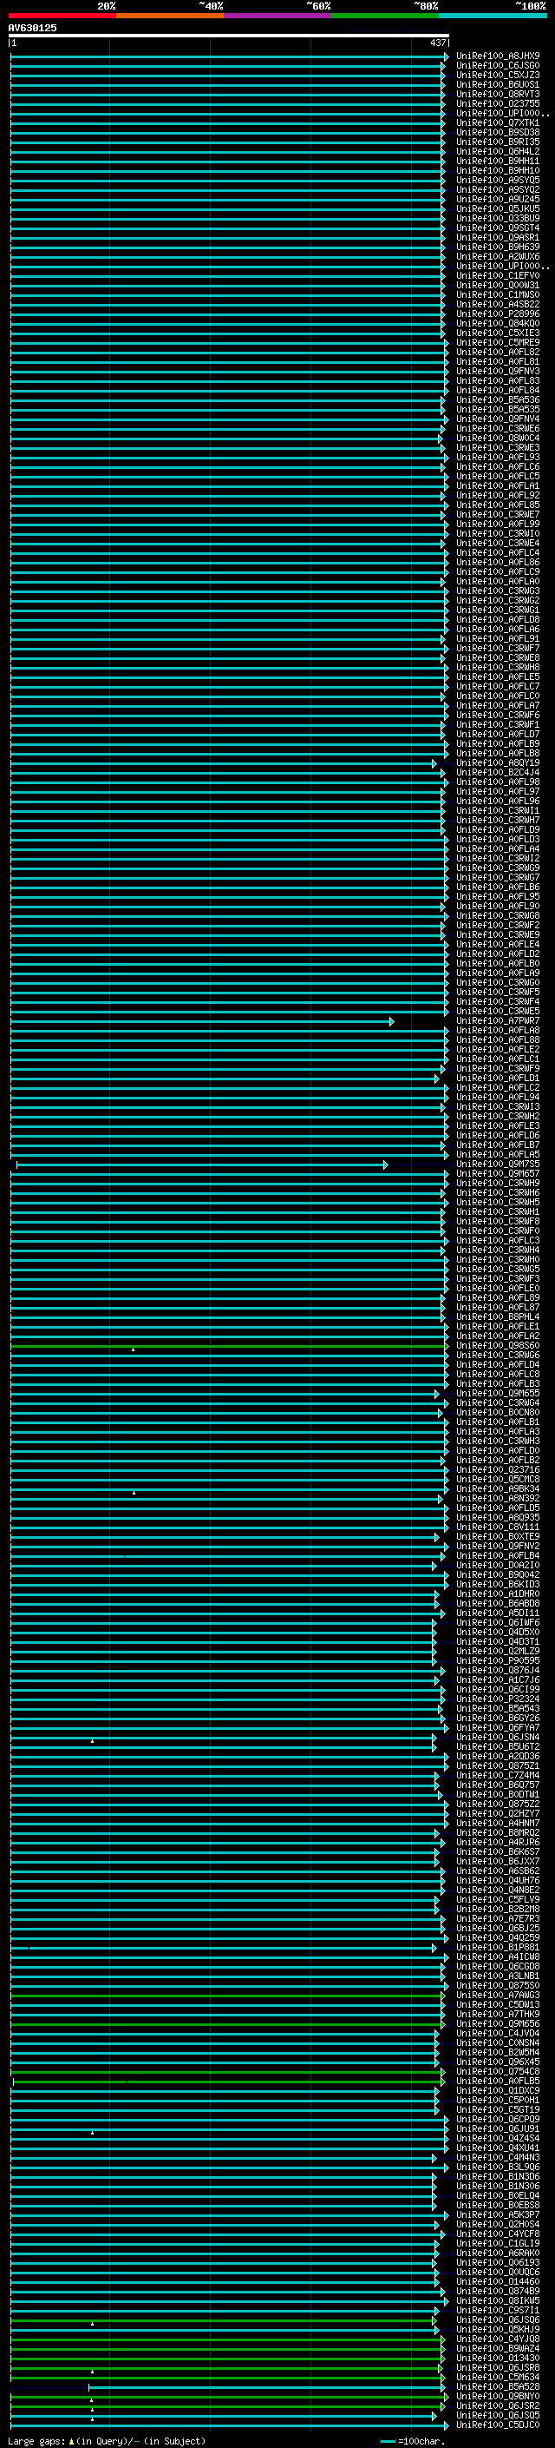Click the UniRef100_C3RWH2 label
The image size is (555, 2448).
click(498, 1116)
